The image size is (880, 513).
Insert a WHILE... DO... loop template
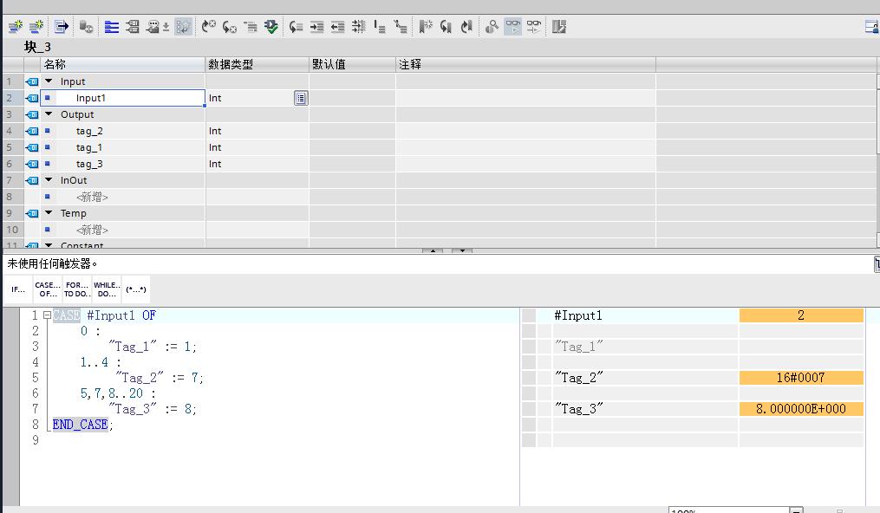pyautogui.click(x=107, y=289)
